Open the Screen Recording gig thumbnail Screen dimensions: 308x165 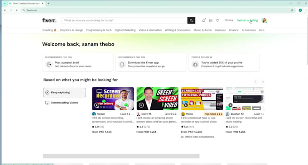point(113,99)
